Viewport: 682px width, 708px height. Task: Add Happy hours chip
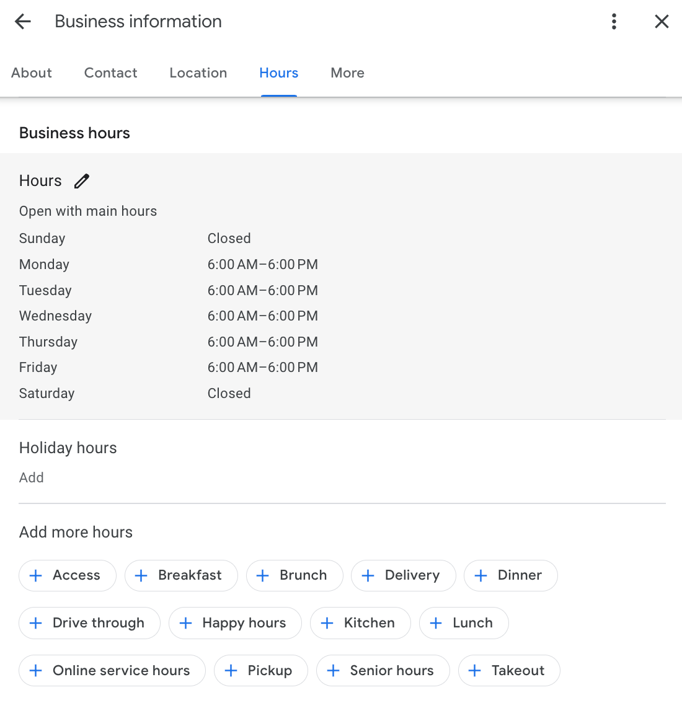[x=235, y=623]
